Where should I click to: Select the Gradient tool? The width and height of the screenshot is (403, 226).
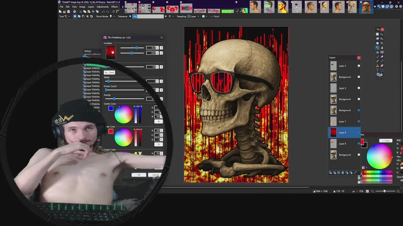point(382,52)
